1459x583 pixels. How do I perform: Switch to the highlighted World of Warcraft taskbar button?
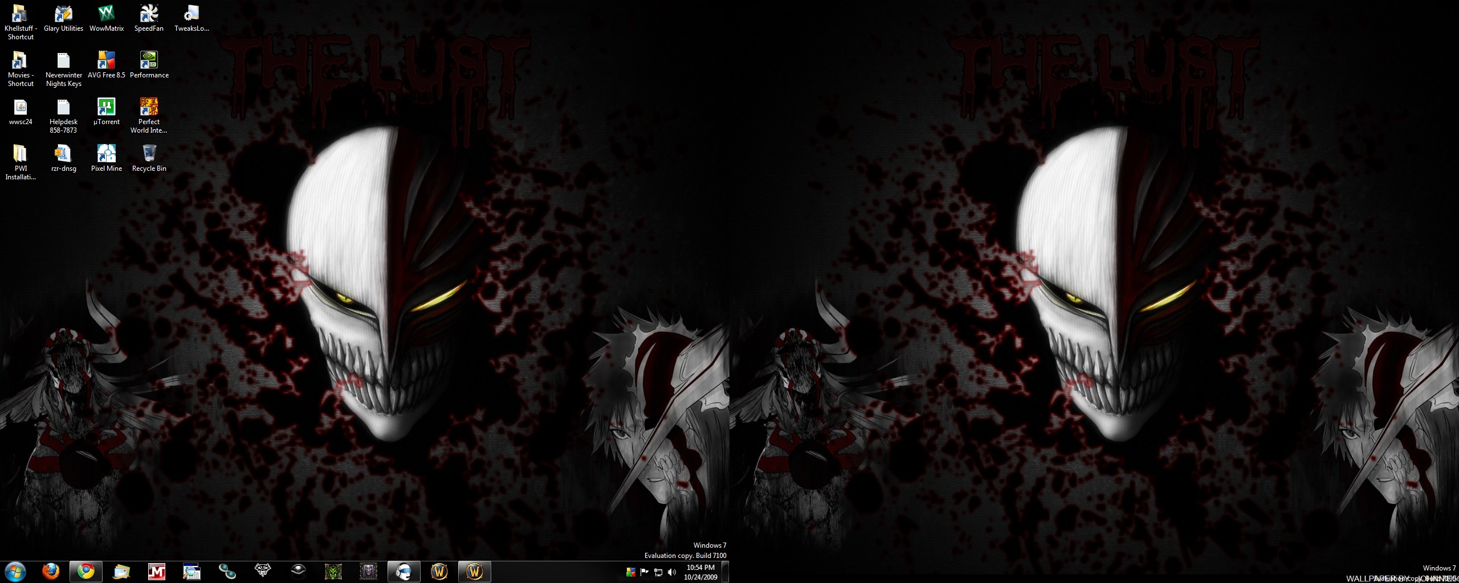pyautogui.click(x=475, y=572)
